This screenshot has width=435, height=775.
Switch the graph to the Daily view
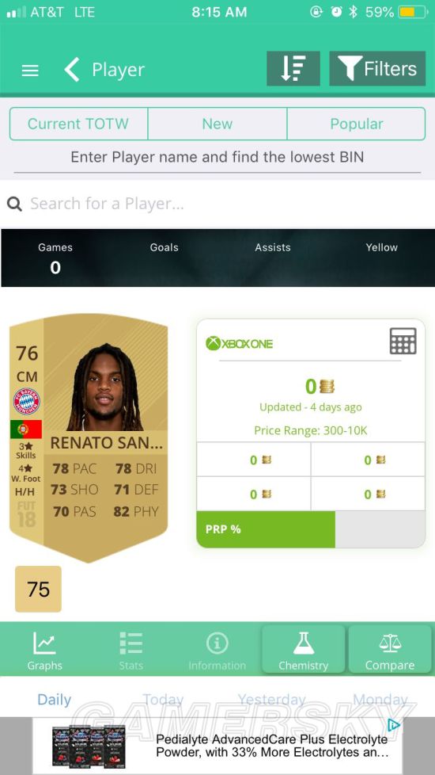click(55, 700)
